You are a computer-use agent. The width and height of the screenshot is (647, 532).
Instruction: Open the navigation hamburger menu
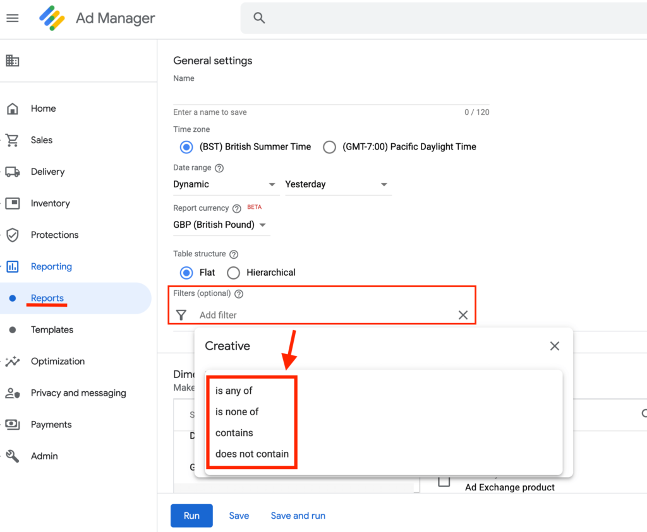pos(13,18)
